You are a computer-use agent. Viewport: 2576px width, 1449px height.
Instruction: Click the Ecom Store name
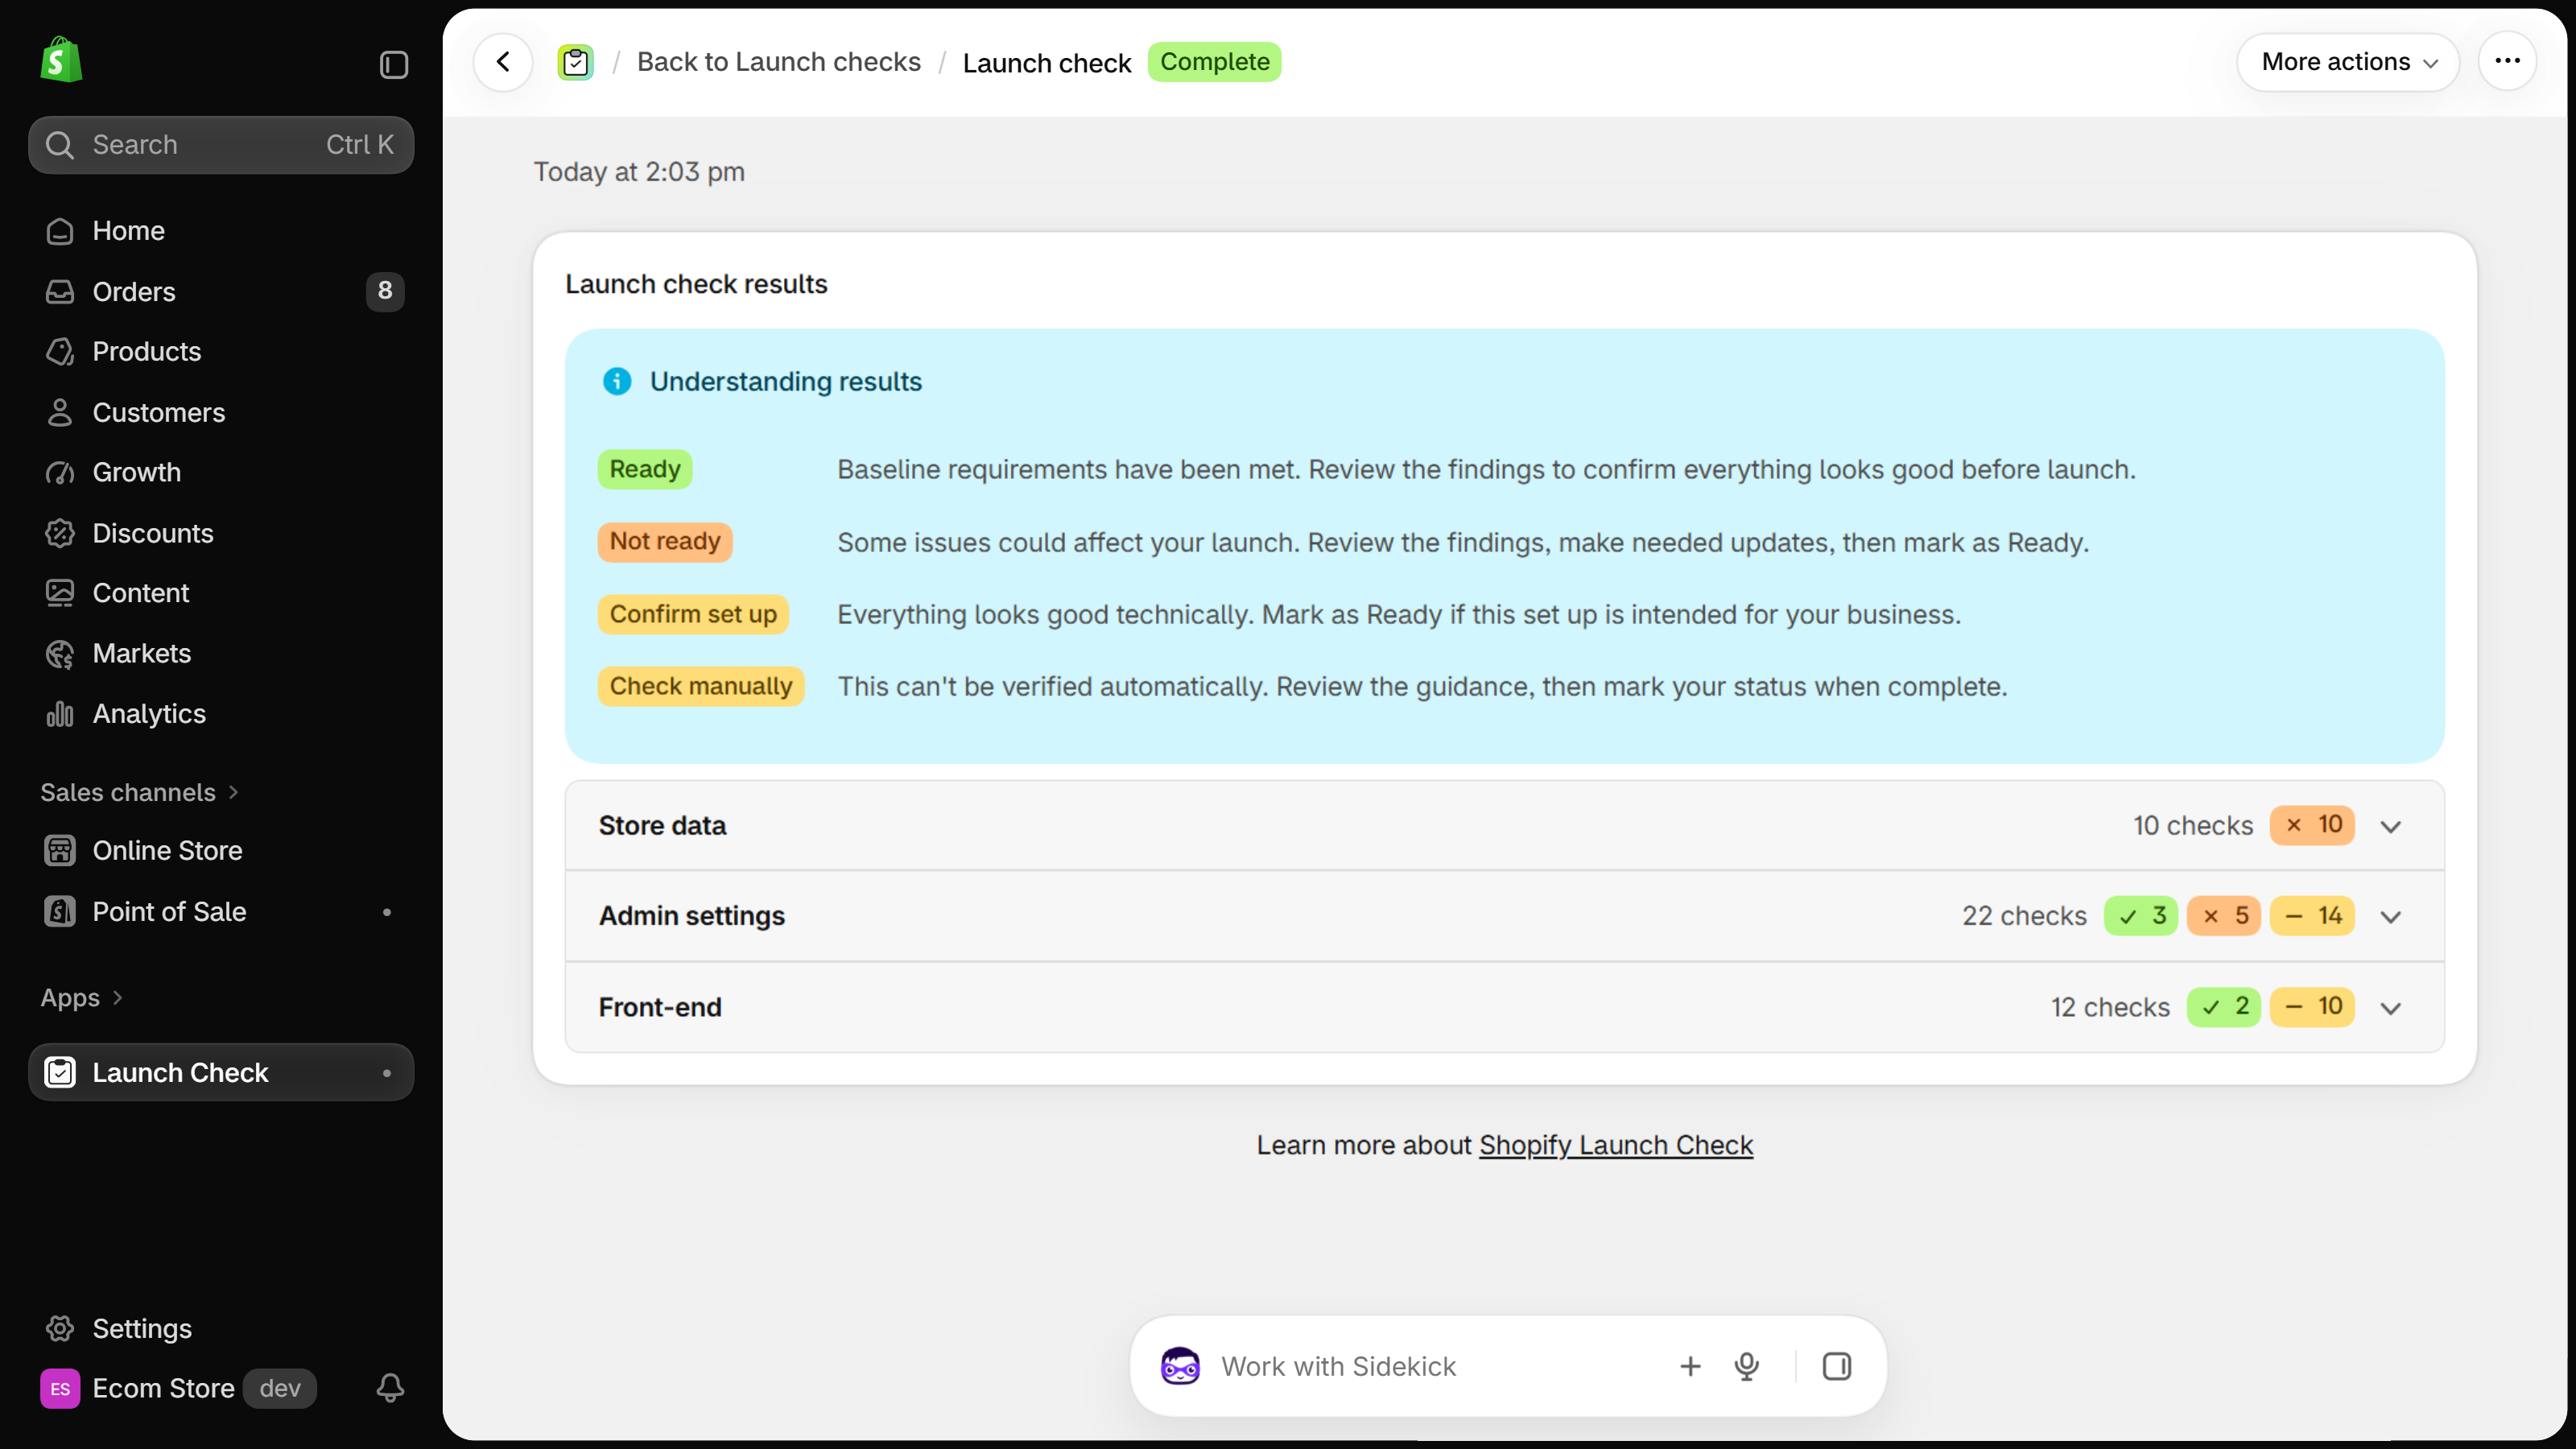coord(164,1389)
